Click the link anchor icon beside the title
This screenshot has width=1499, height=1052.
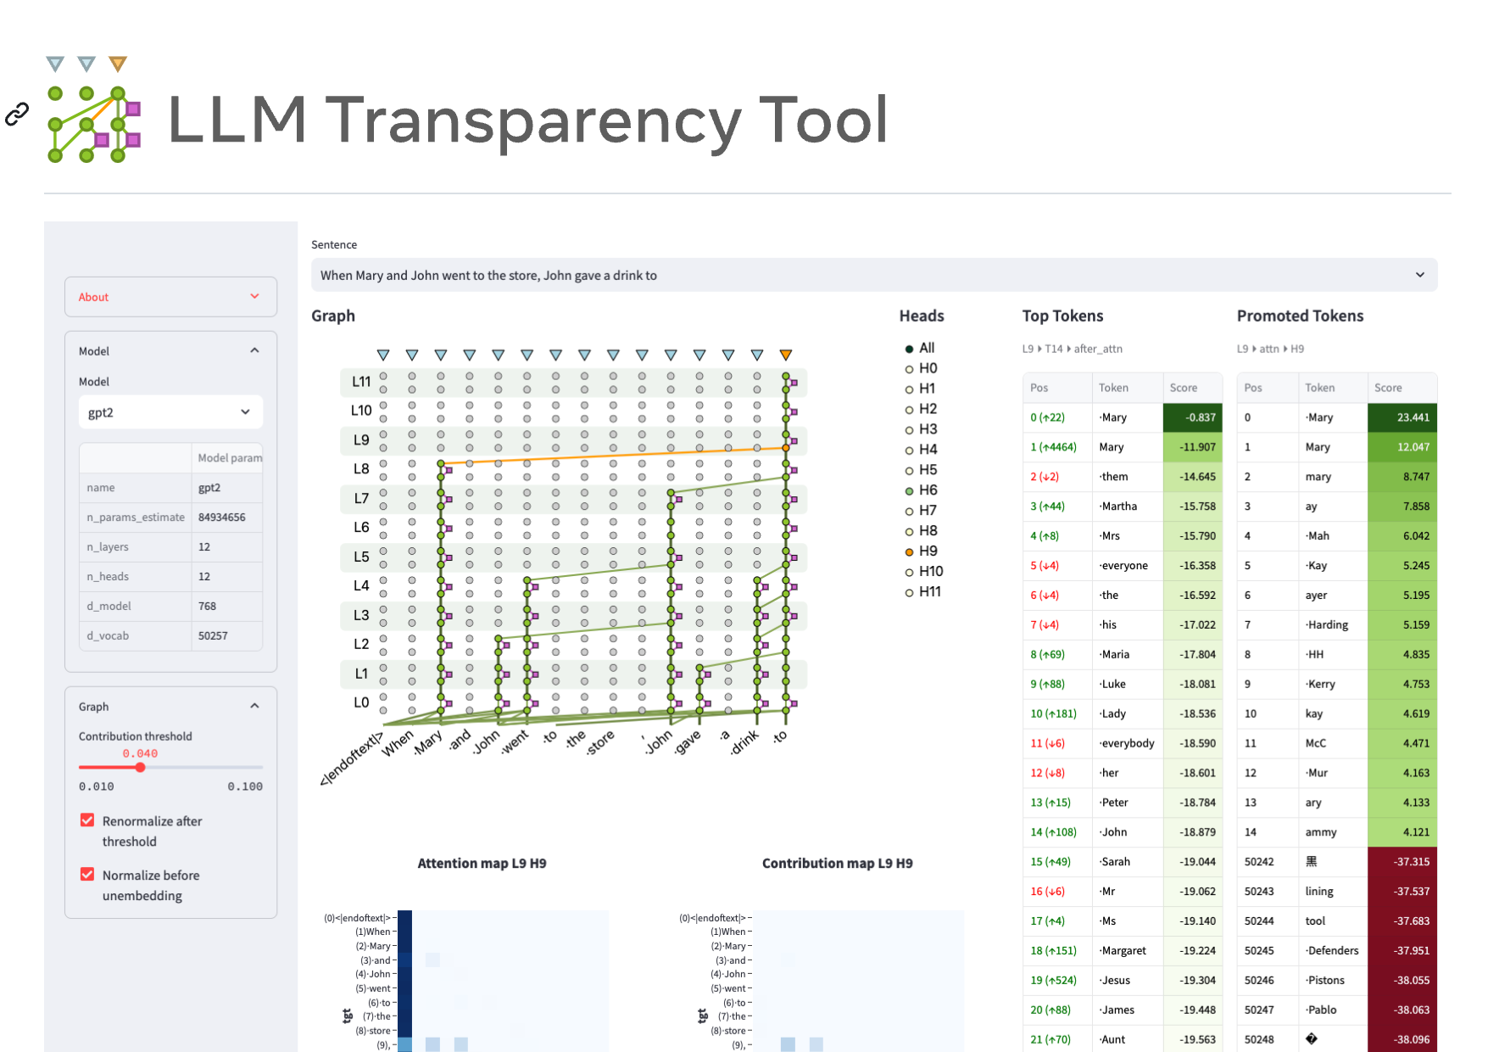pyautogui.click(x=17, y=114)
